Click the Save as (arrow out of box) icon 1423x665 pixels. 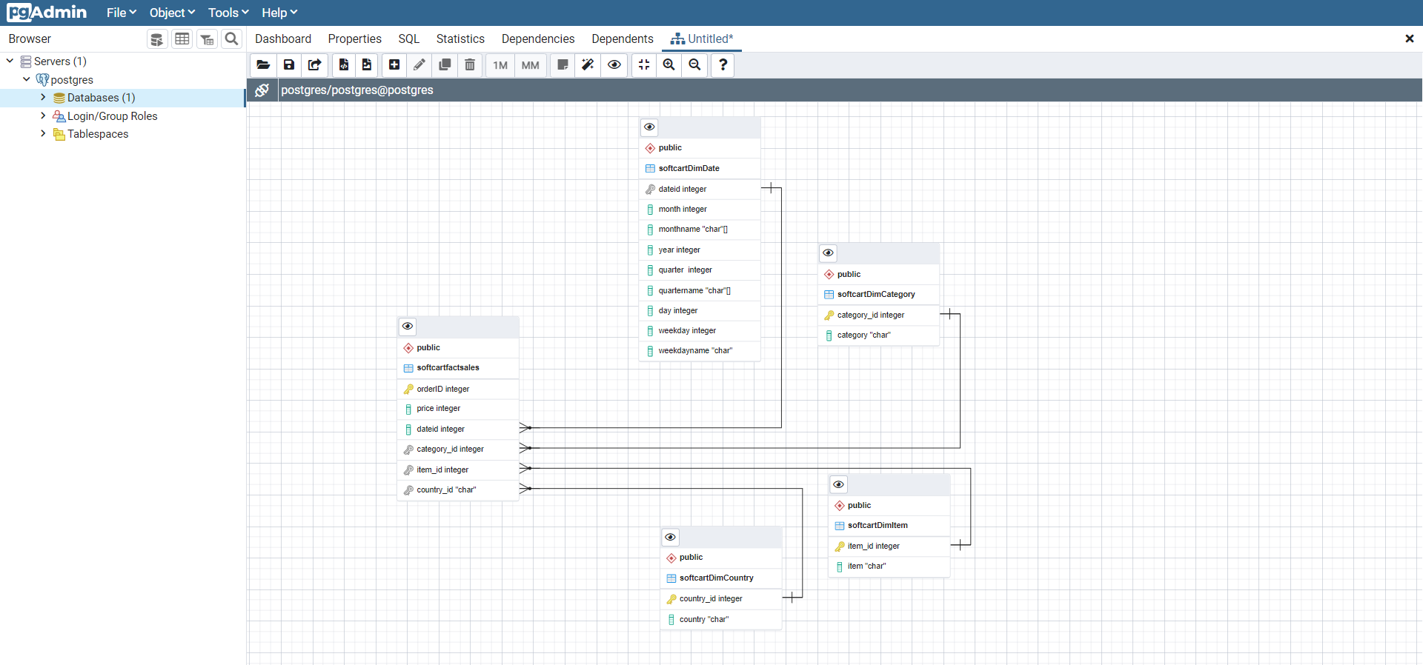[x=315, y=65]
